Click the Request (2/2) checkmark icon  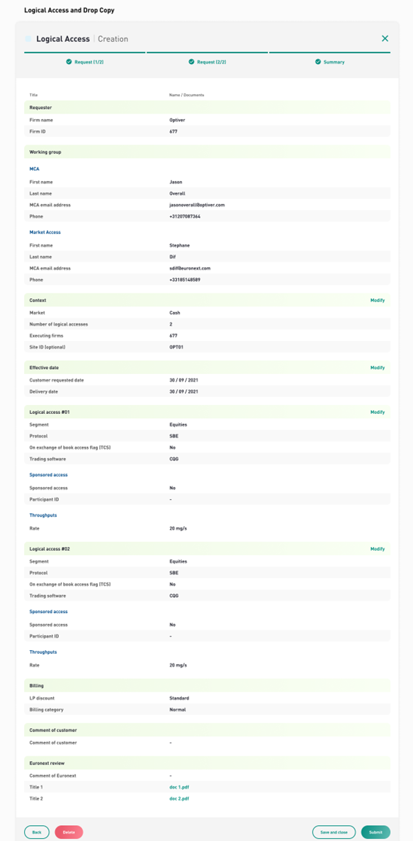(x=191, y=62)
